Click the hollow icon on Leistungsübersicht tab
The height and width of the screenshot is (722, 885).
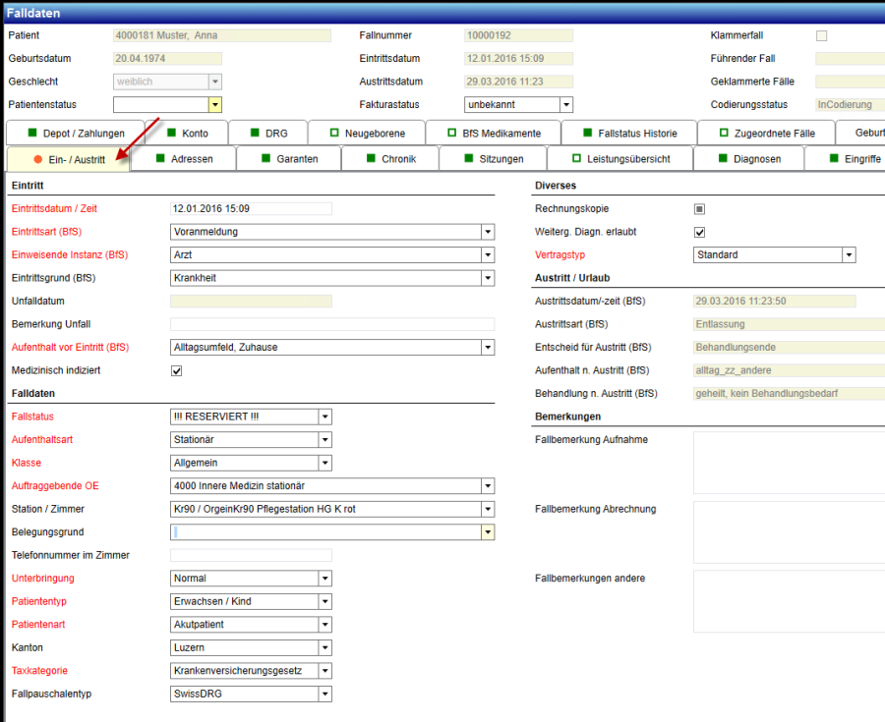[x=576, y=158]
